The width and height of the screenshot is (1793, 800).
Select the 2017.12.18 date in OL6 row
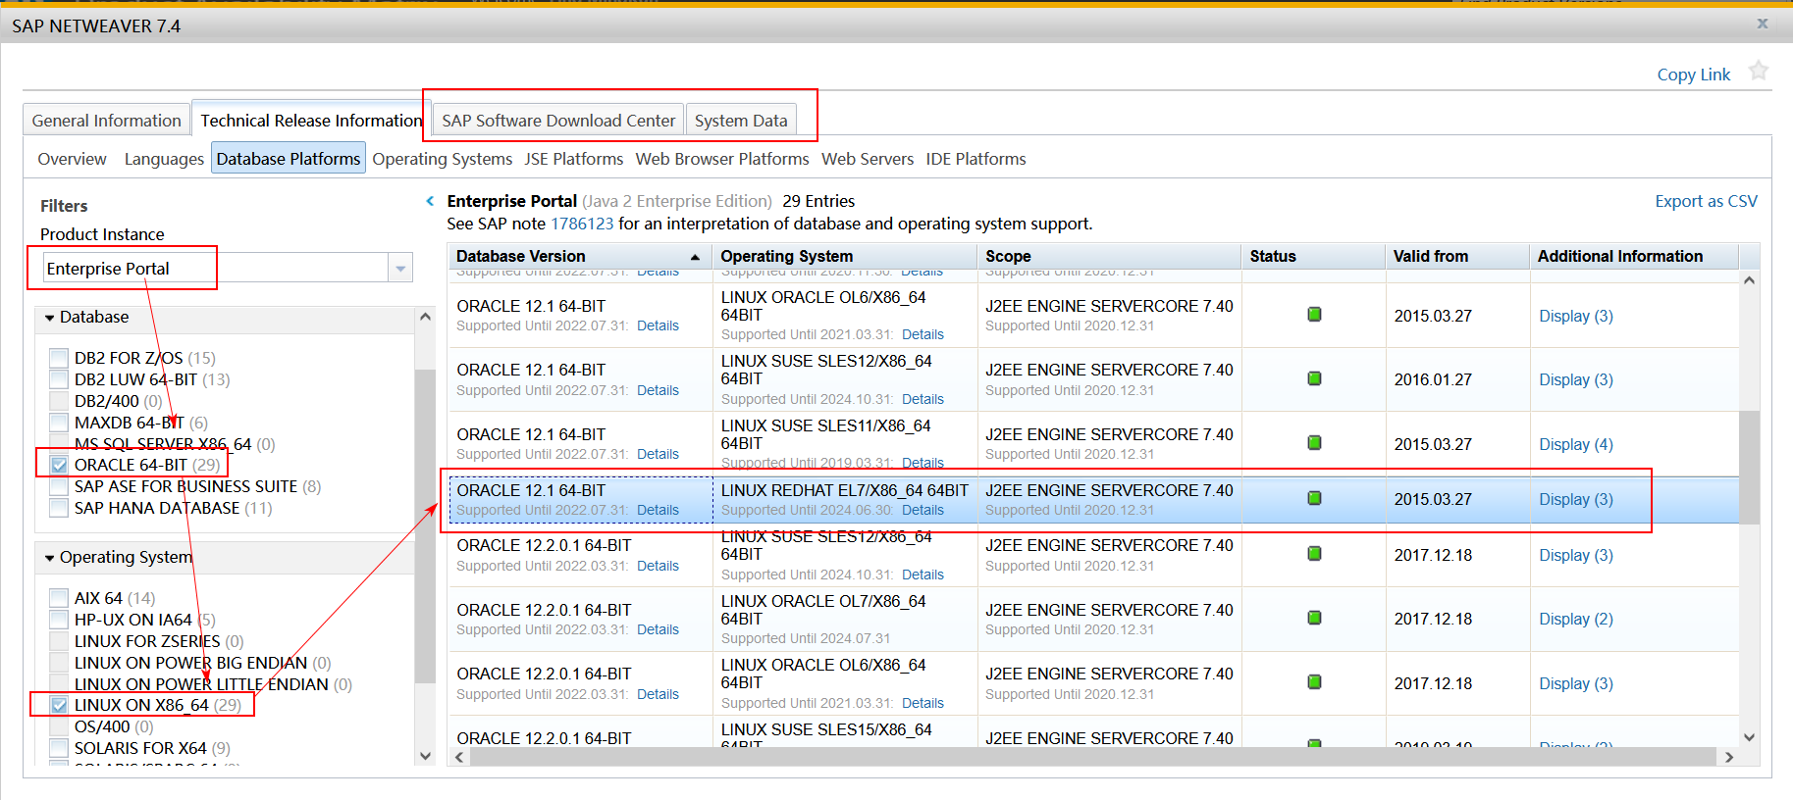(1433, 683)
